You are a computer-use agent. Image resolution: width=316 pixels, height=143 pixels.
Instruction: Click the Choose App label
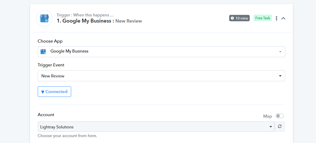point(50,41)
